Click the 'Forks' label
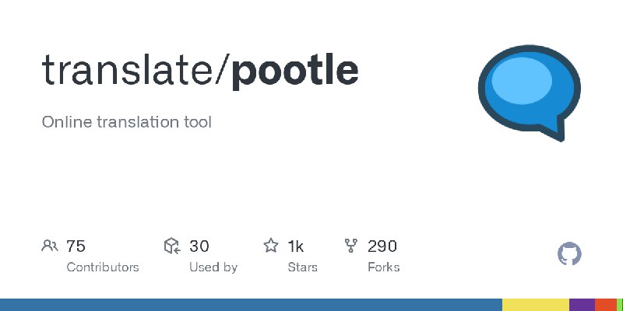623x311 pixels. click(383, 267)
